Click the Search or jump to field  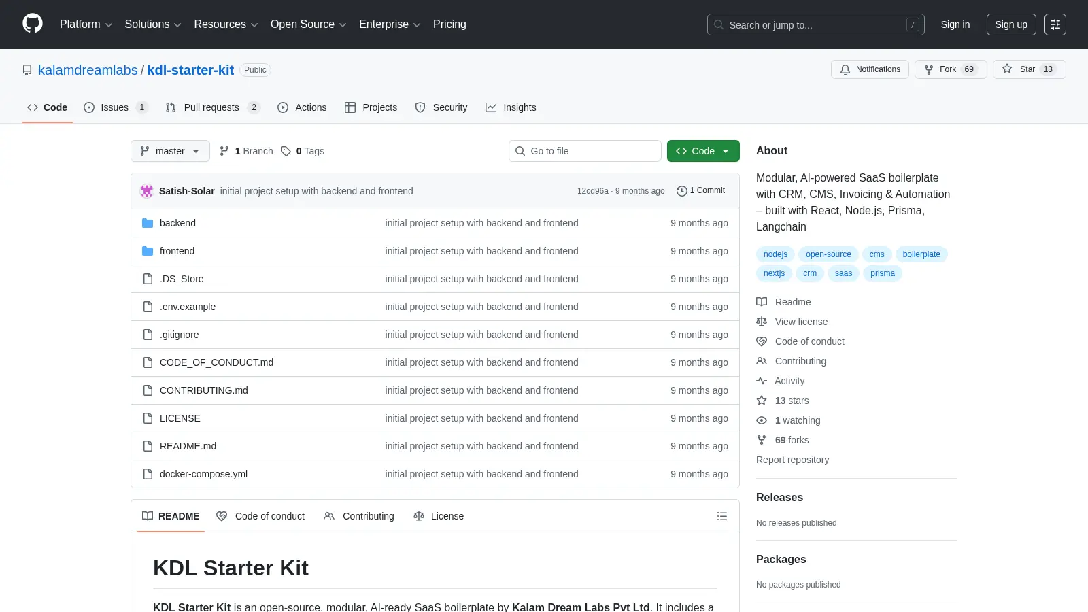[x=816, y=24]
